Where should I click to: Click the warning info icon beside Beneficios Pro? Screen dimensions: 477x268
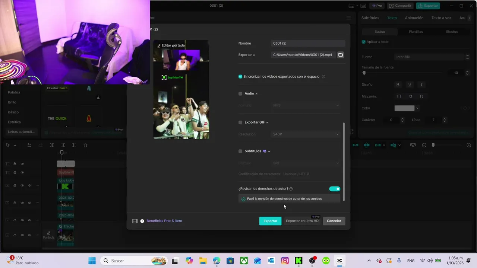142,221
